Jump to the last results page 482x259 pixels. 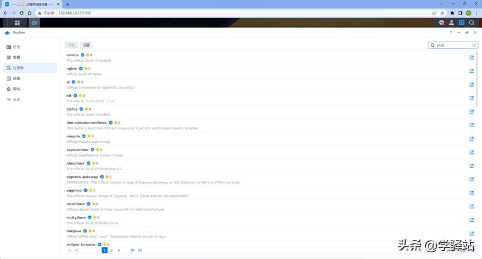[140, 251]
